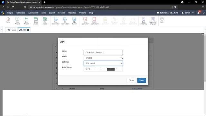Open Project toolbar icon
Image resolution: width=206 pixels, height=116 pixels.
tap(26, 21)
